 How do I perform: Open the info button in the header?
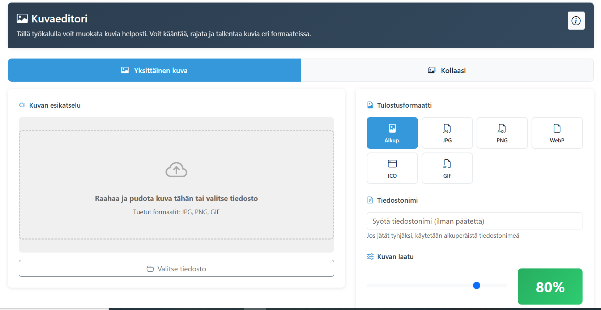tap(576, 21)
